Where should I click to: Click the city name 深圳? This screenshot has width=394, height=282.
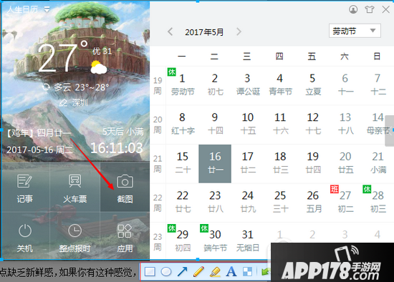point(80,102)
